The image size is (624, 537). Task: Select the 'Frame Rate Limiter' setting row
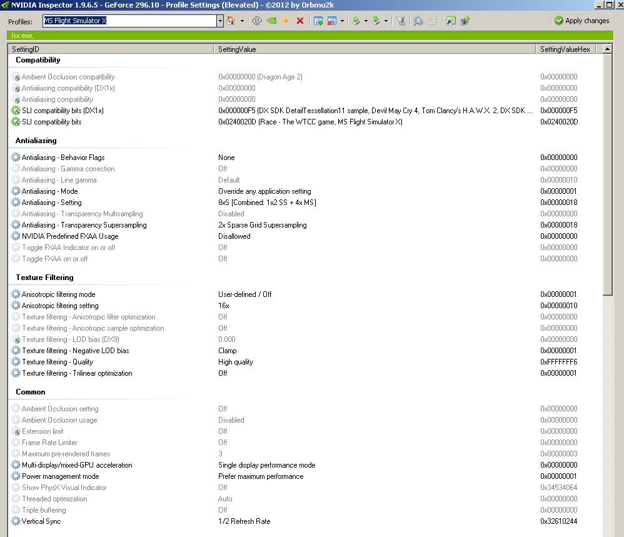point(305,443)
